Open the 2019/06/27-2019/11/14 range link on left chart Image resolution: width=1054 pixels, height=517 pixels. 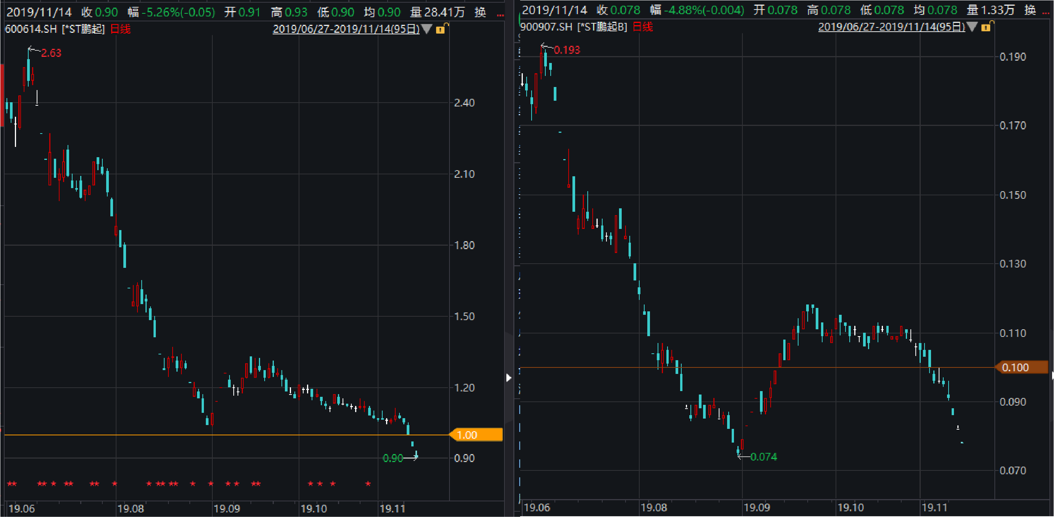click(x=346, y=29)
